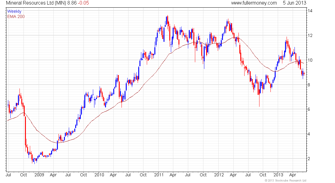The image size is (335, 183).
Task: Click the x-axis year label 2012
Action: 219,175
